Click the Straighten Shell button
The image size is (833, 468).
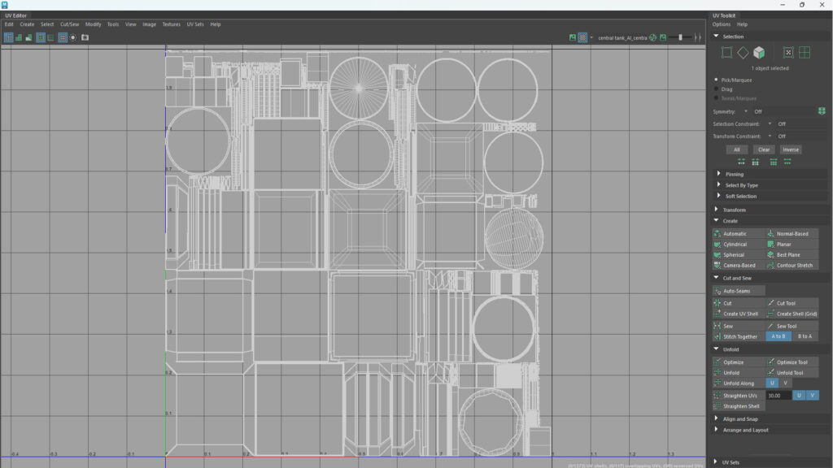[739, 406]
